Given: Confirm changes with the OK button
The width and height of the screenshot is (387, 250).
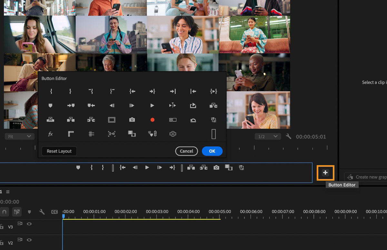Looking at the screenshot, I should (x=212, y=151).
